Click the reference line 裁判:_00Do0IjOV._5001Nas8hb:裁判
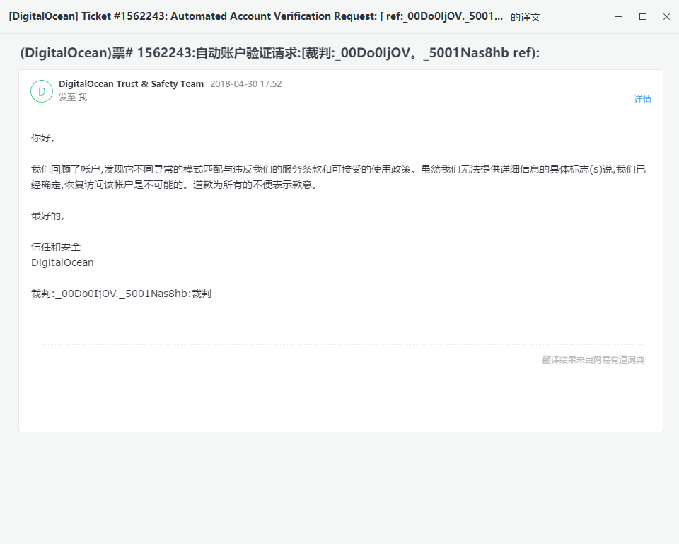Screen dimensions: 679x544 pyautogui.click(x=121, y=294)
